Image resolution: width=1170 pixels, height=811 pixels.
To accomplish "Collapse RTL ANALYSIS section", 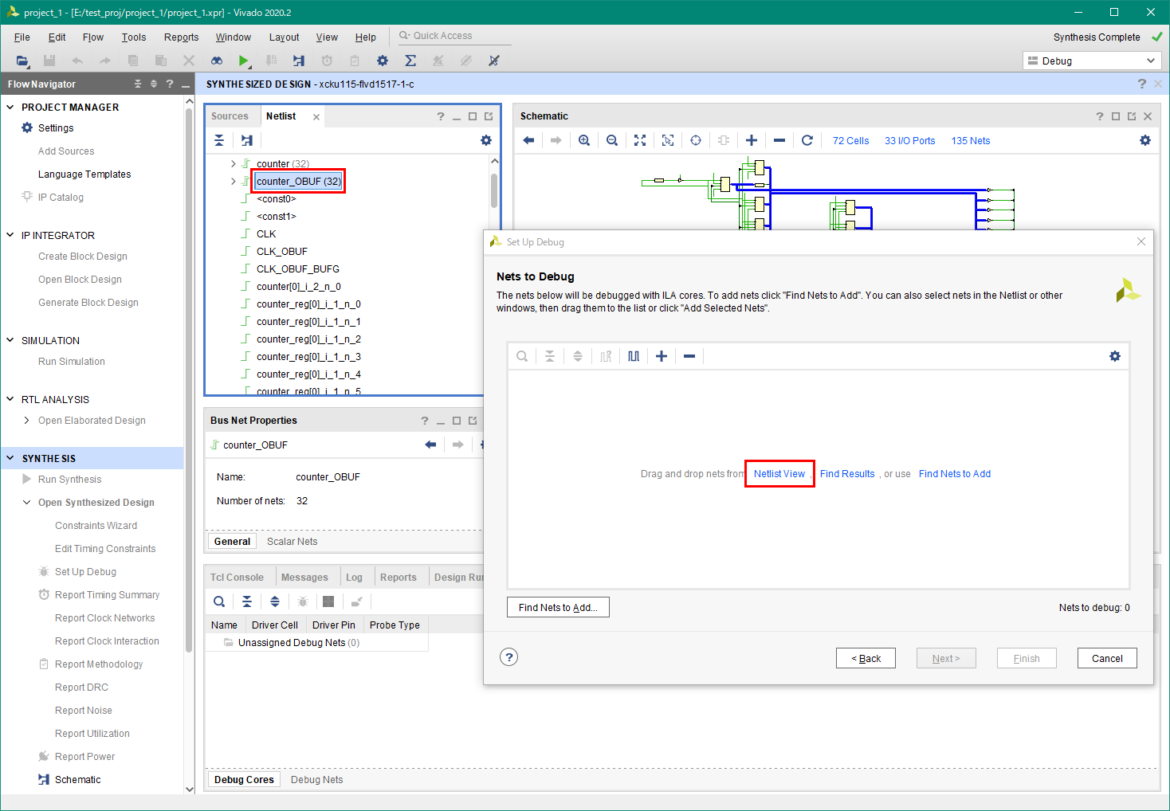I will click(x=10, y=399).
